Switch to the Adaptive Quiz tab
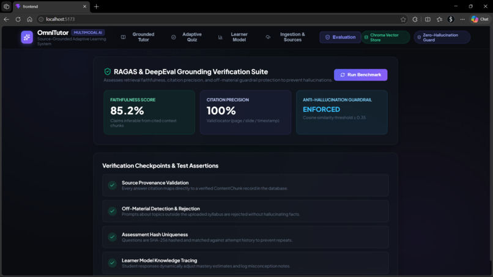Image resolution: width=493 pixels, height=277 pixels. tap(187, 37)
